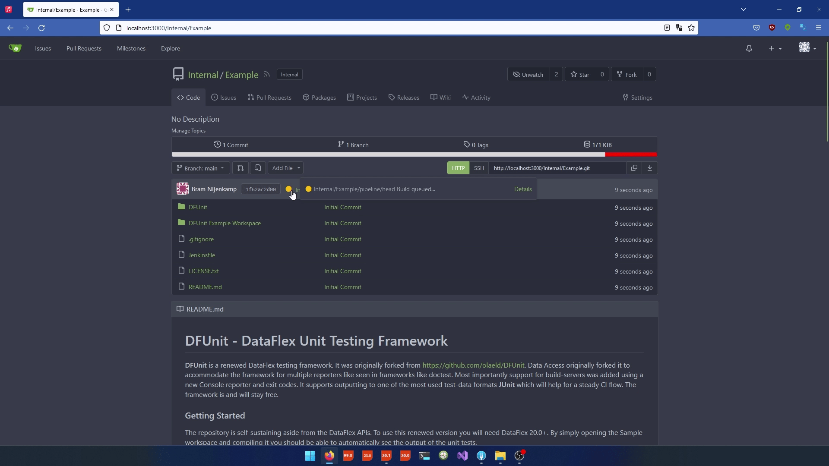Select HTTP clone protocol
The width and height of the screenshot is (829, 466).
point(458,168)
